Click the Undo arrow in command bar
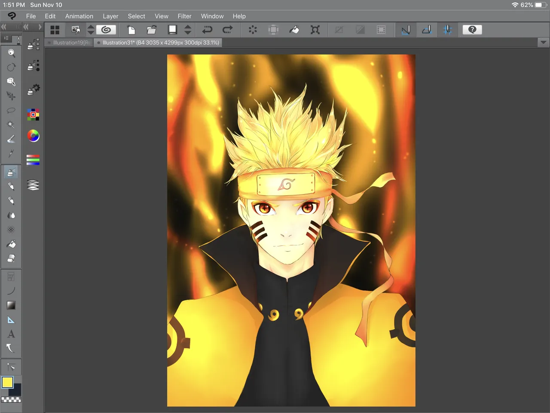 pos(208,30)
